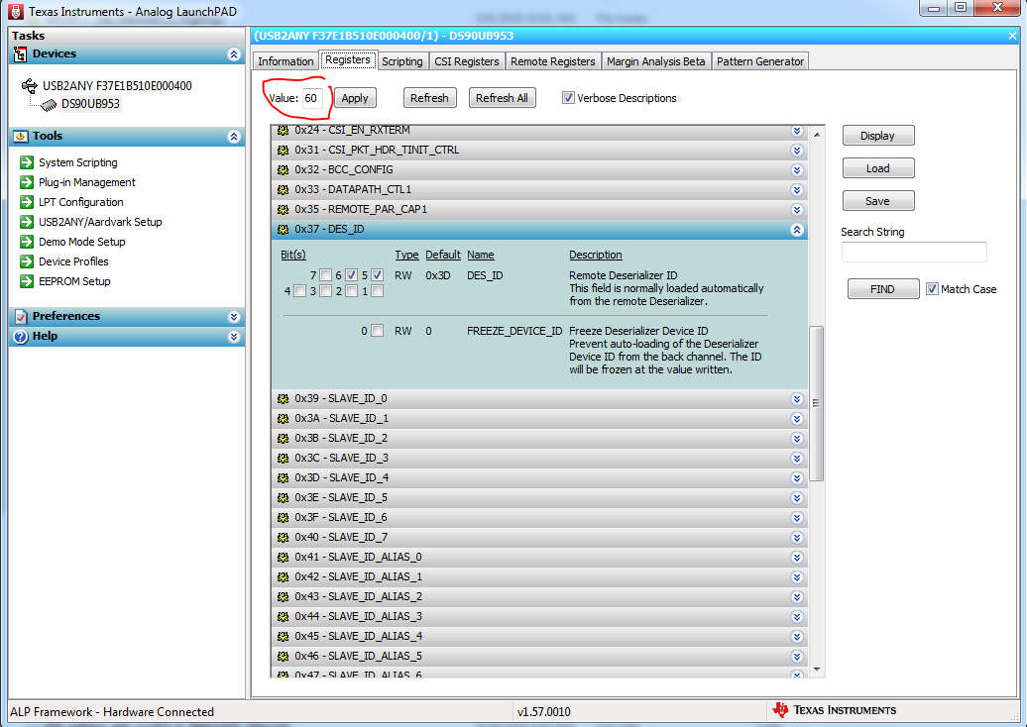Click the Value input field
The height and width of the screenshot is (727, 1027).
[x=311, y=98]
